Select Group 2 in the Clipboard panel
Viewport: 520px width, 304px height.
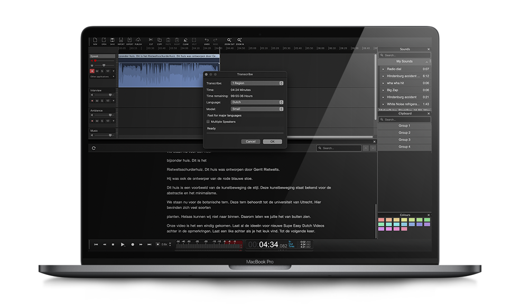404,133
